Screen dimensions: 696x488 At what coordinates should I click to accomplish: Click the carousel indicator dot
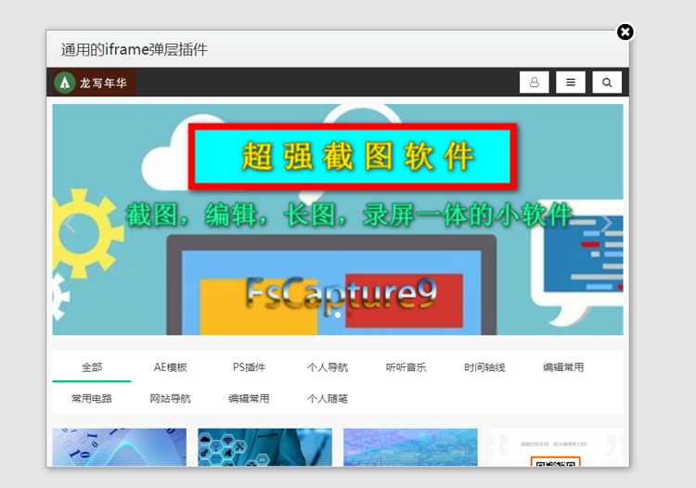pos(338,315)
